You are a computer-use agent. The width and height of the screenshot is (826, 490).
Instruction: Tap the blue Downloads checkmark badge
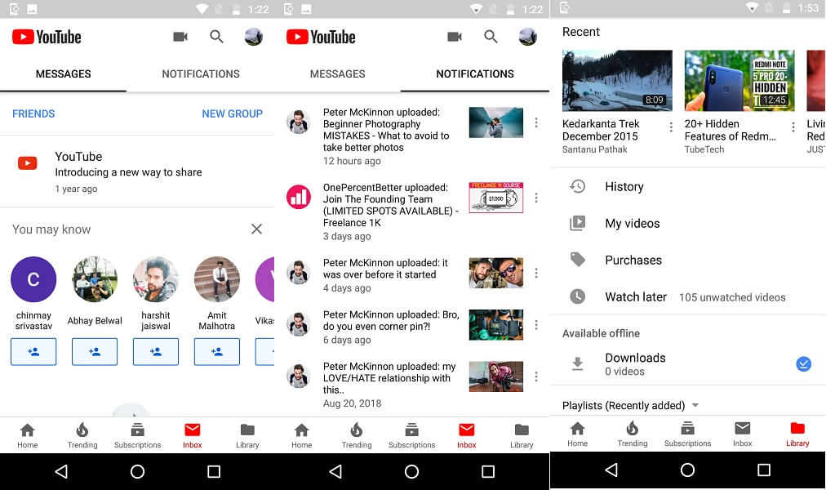click(x=803, y=364)
